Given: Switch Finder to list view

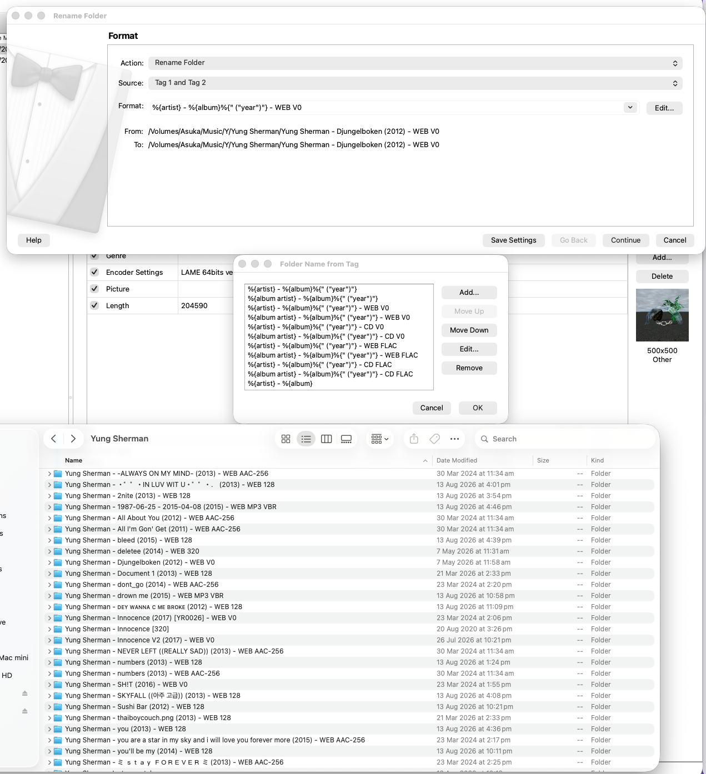Looking at the screenshot, I should tap(306, 439).
